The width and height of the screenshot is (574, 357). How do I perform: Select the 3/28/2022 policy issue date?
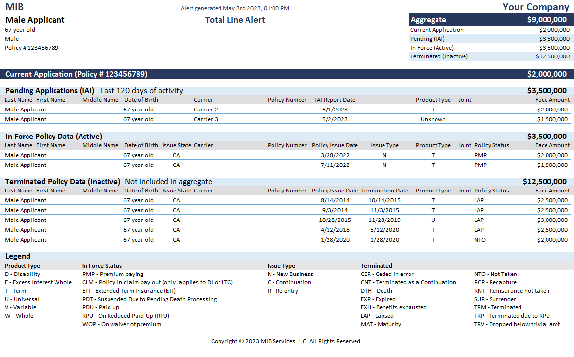click(334, 155)
